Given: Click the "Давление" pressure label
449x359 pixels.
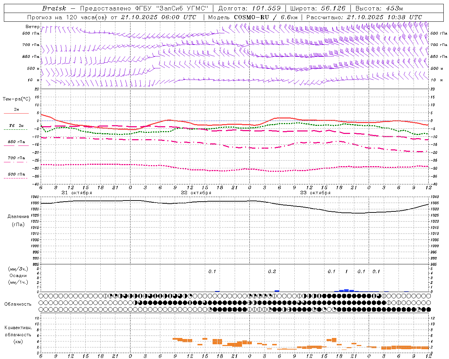Looking at the screenshot, I should pos(18,217).
